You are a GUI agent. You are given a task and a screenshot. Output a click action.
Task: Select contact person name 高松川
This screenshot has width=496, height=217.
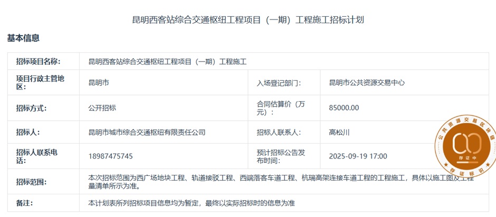point(339,133)
